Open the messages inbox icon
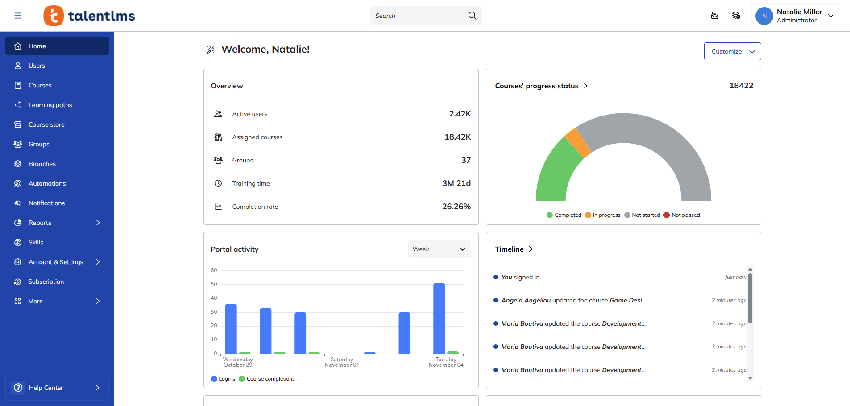The width and height of the screenshot is (850, 406). pyautogui.click(x=715, y=15)
